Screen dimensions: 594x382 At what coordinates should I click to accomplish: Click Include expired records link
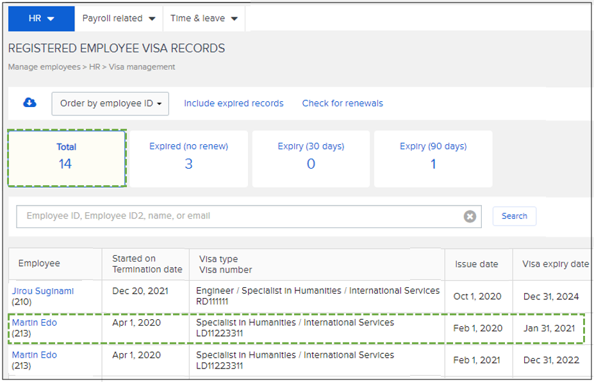point(233,103)
